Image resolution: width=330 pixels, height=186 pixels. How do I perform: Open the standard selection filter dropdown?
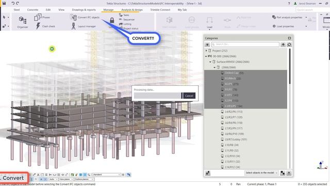tap(107, 175)
